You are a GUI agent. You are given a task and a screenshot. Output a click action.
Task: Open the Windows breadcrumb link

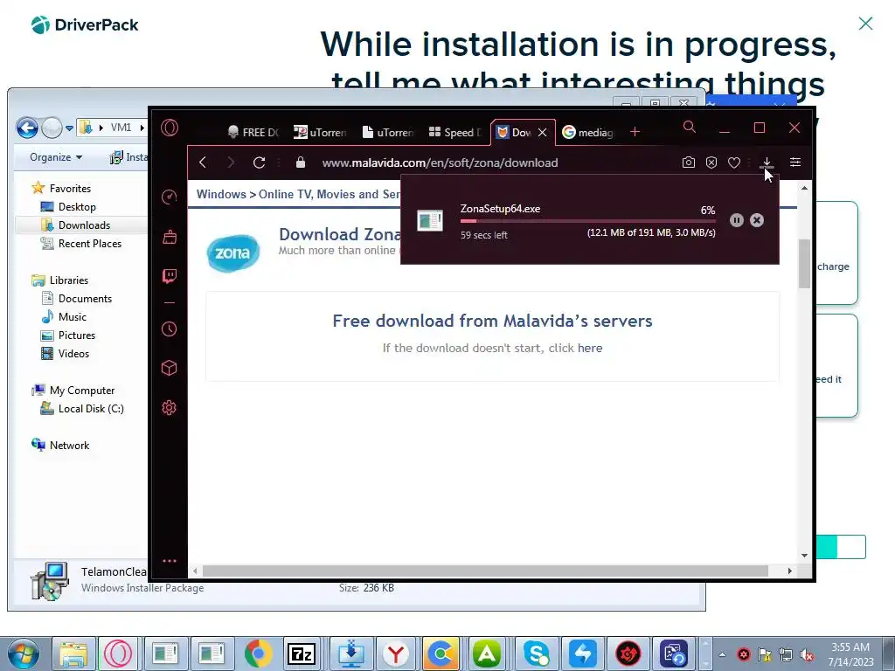221,194
